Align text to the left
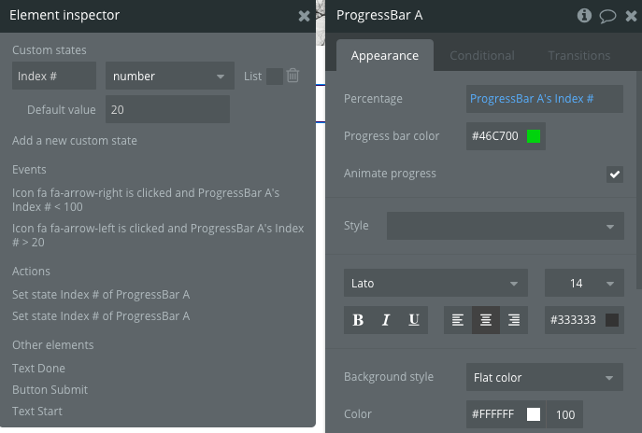 [x=458, y=320]
